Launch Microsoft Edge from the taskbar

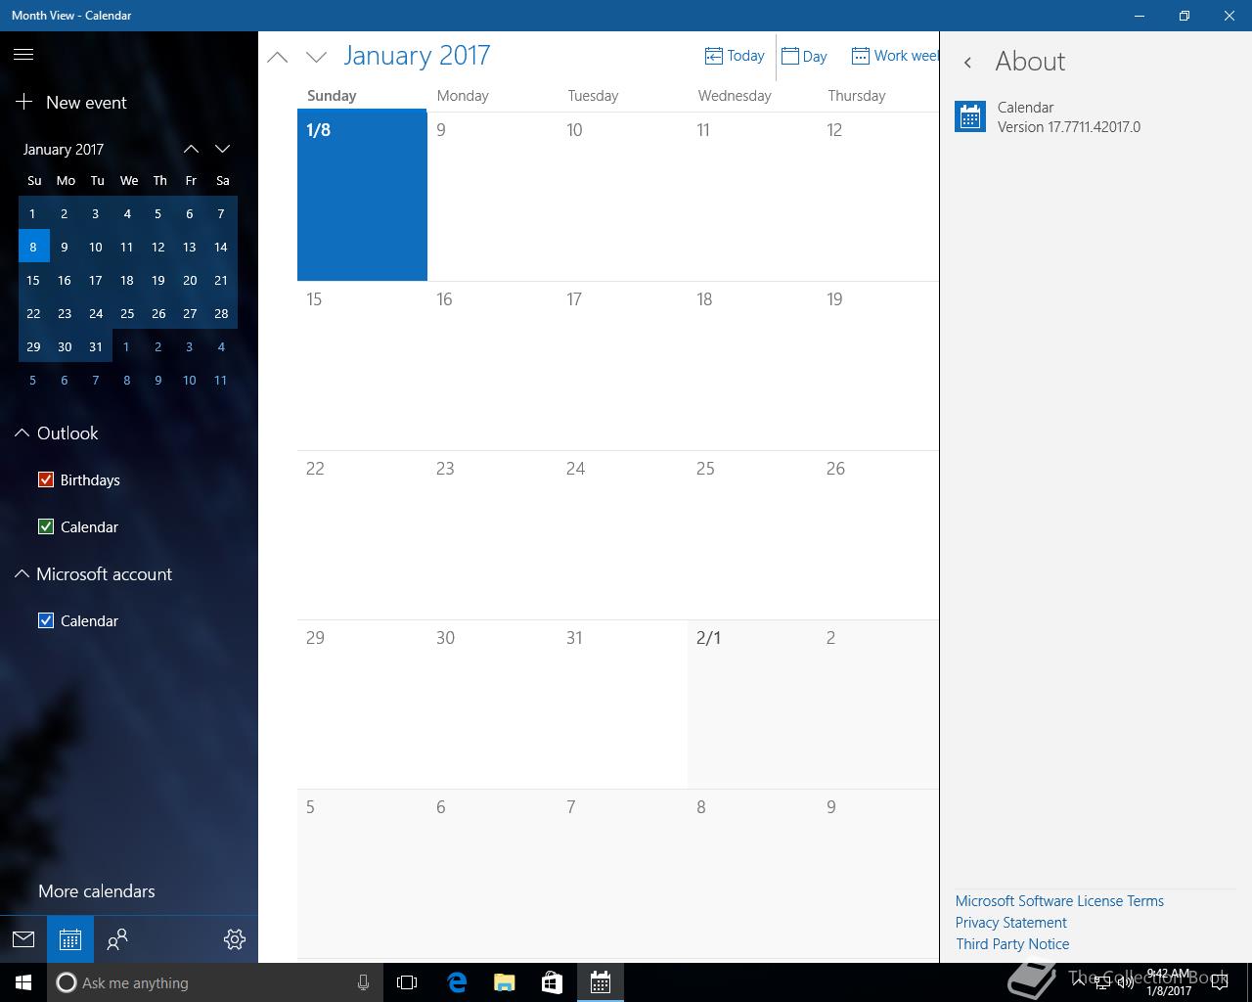point(457,982)
